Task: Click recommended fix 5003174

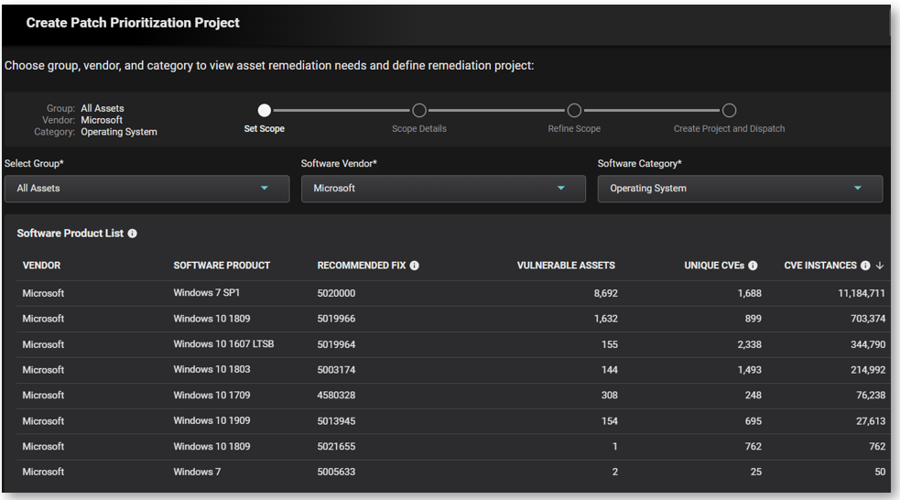Action: (x=336, y=370)
